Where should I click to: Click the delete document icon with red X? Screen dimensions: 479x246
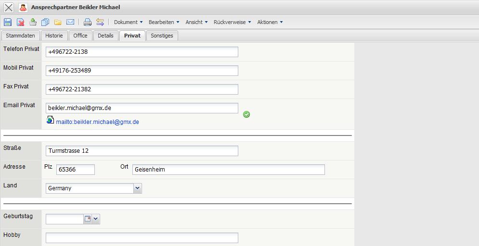point(20,22)
